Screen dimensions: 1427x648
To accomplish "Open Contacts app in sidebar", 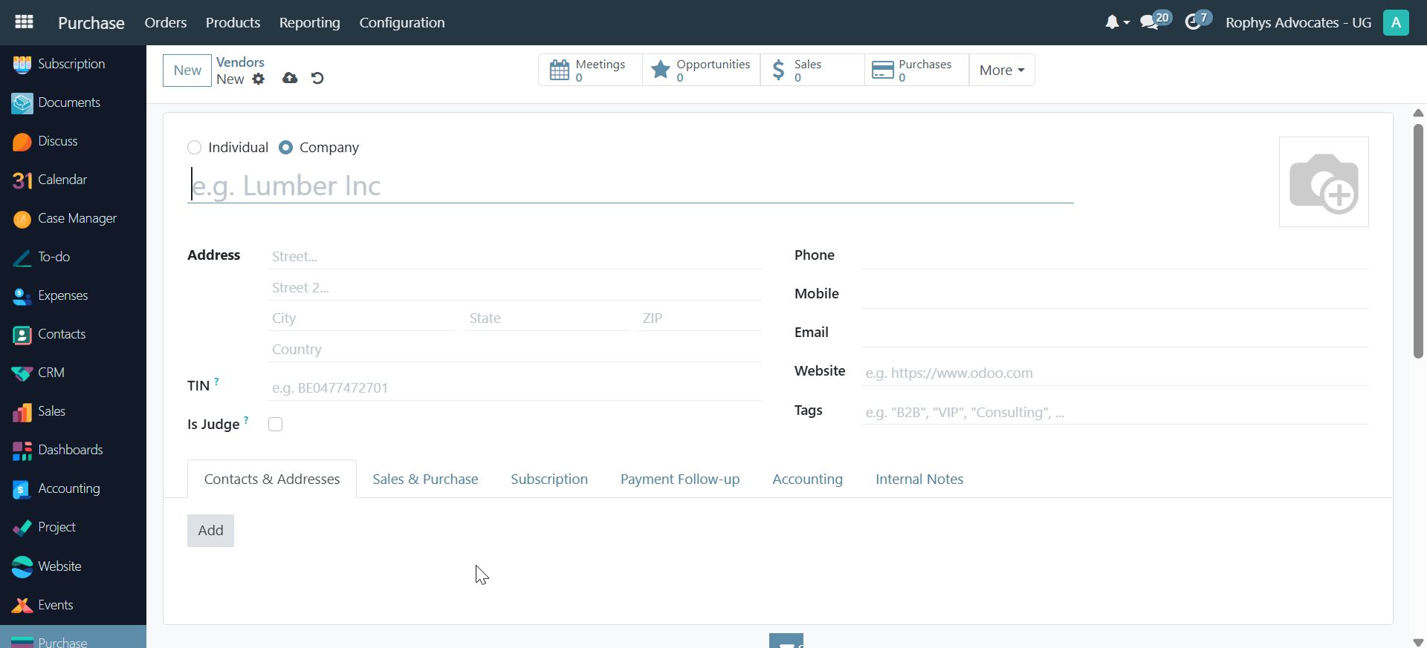I will click(73, 334).
